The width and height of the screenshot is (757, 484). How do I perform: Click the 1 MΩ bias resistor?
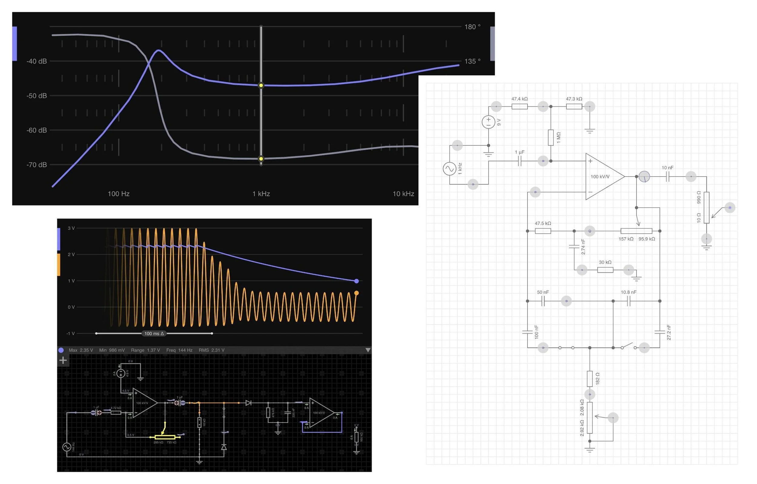551,138
